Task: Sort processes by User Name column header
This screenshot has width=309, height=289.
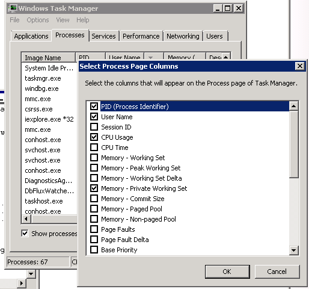Action: 124,57
